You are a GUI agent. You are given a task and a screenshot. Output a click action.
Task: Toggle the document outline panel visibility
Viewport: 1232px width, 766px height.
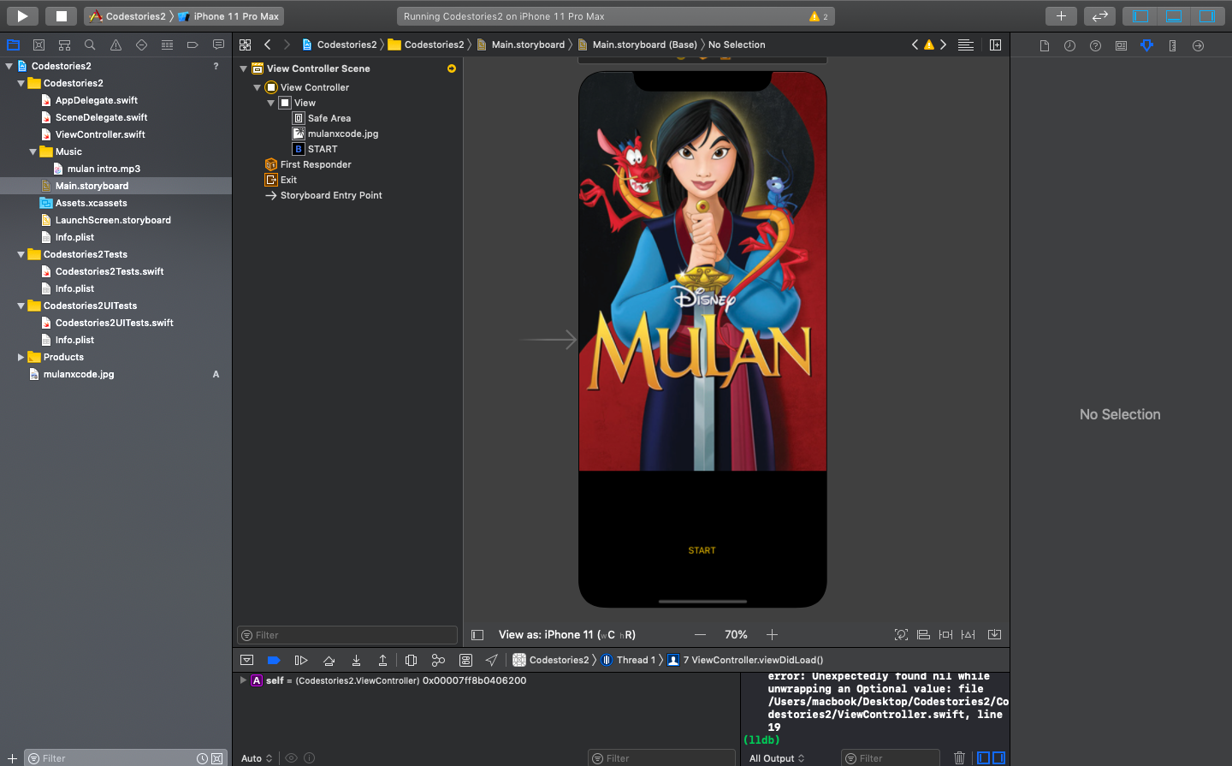pyautogui.click(x=477, y=635)
